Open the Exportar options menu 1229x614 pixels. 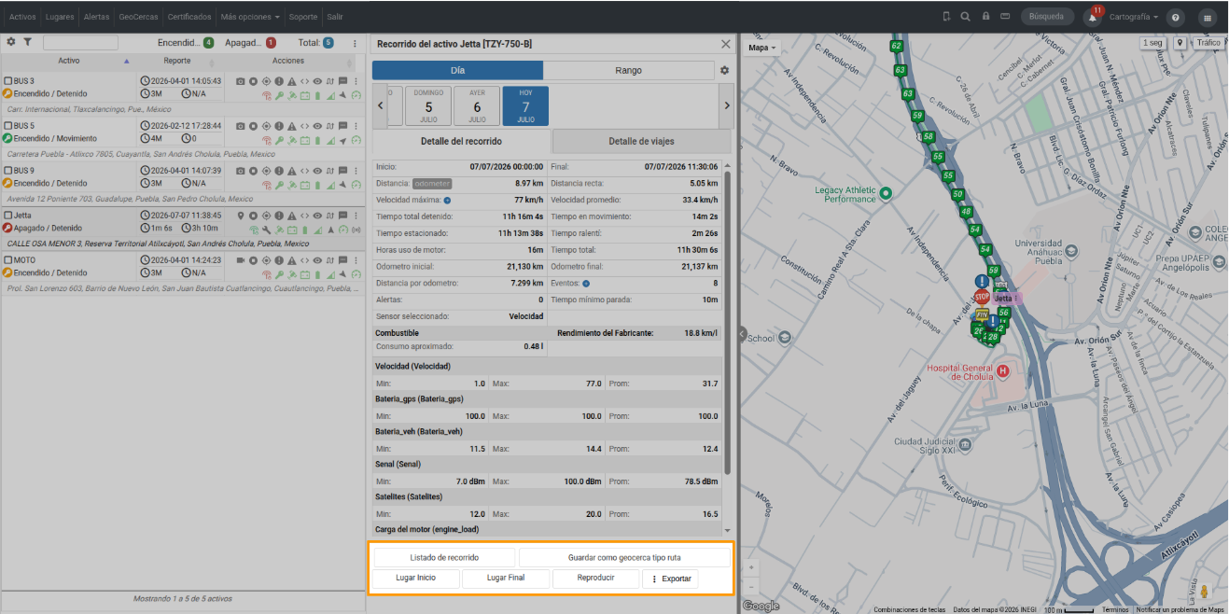click(x=670, y=579)
